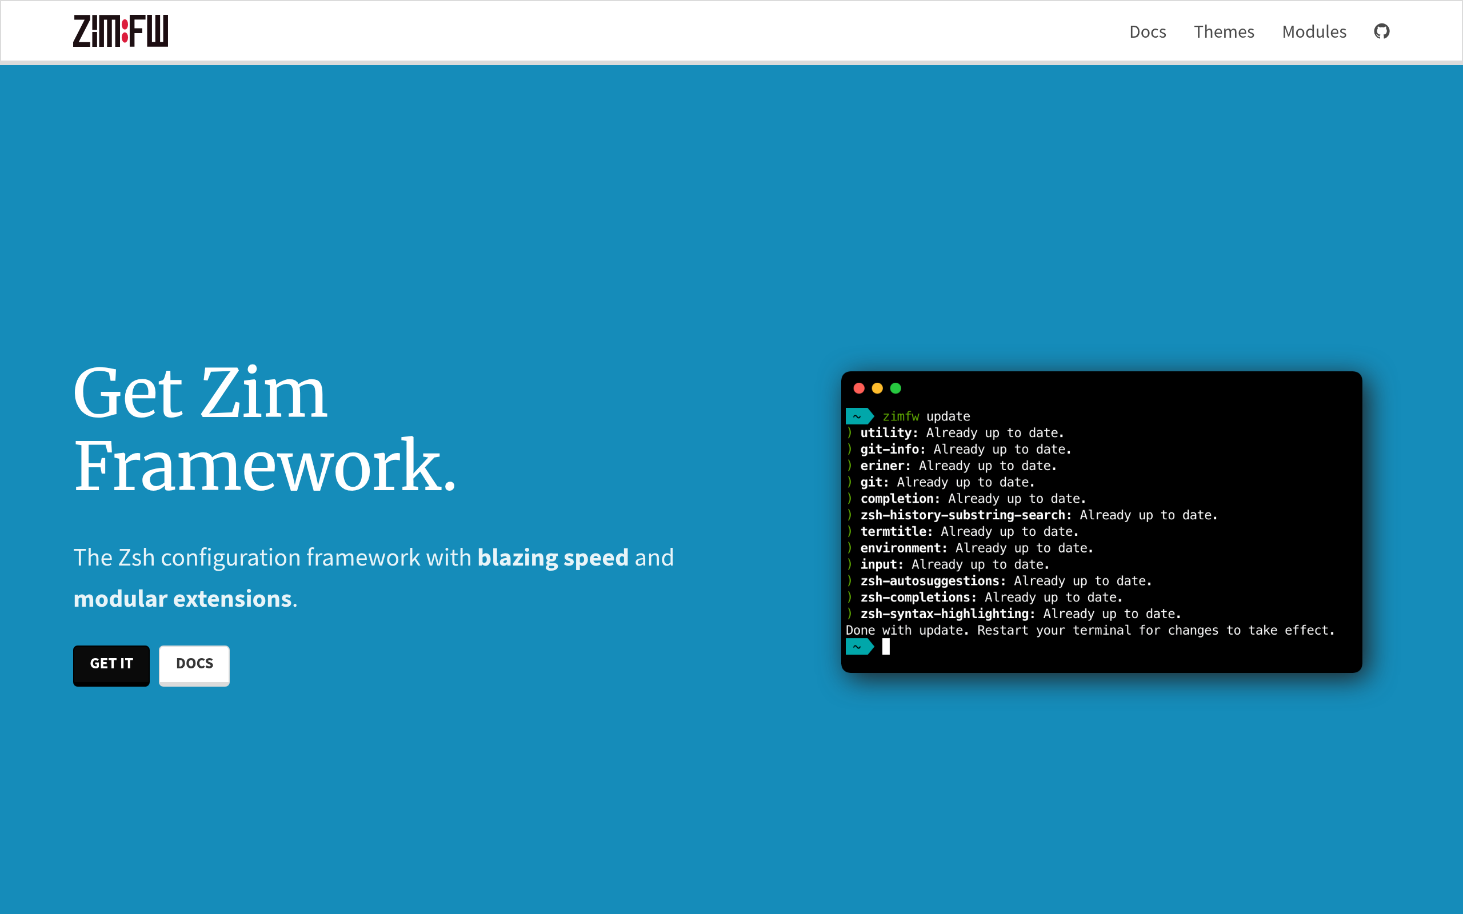Click the "Done with update." terminal message
Image resolution: width=1463 pixels, height=914 pixels.
point(1090,630)
